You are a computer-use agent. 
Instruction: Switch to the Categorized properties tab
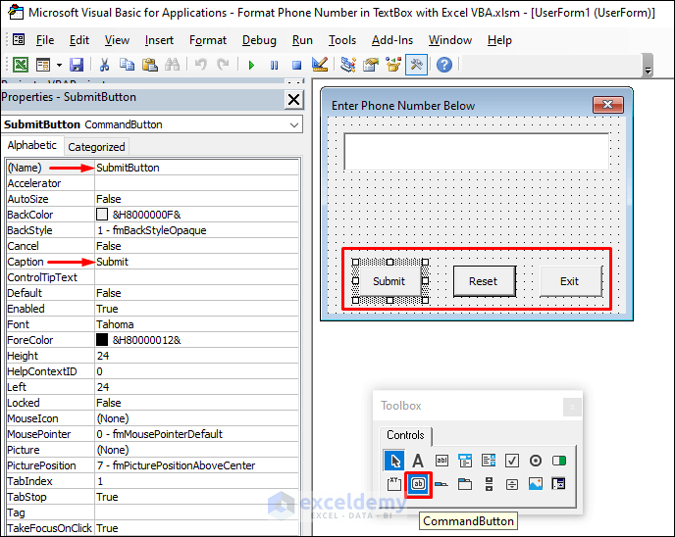pos(96,147)
